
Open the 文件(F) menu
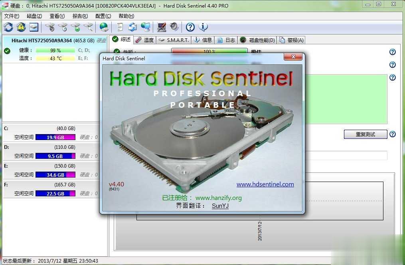click(x=12, y=16)
